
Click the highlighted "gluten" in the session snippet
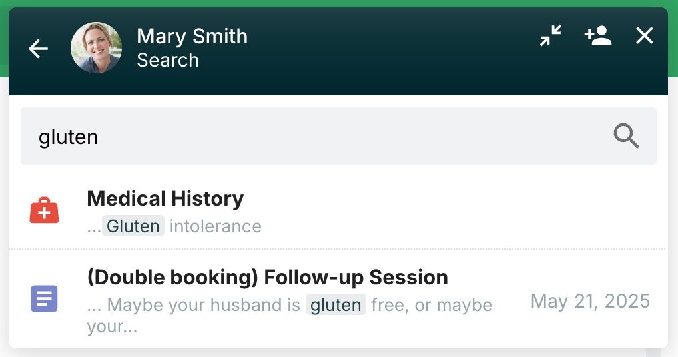pos(336,305)
